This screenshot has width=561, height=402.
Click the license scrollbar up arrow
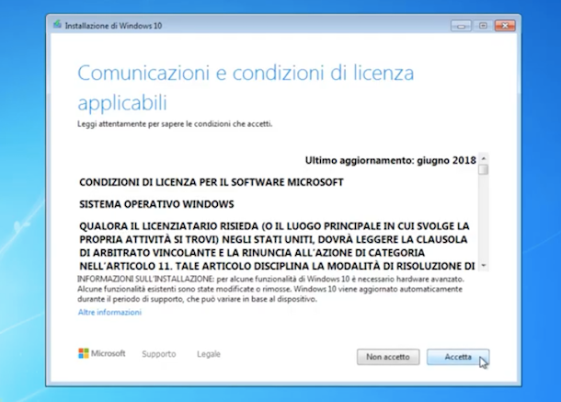coord(484,158)
